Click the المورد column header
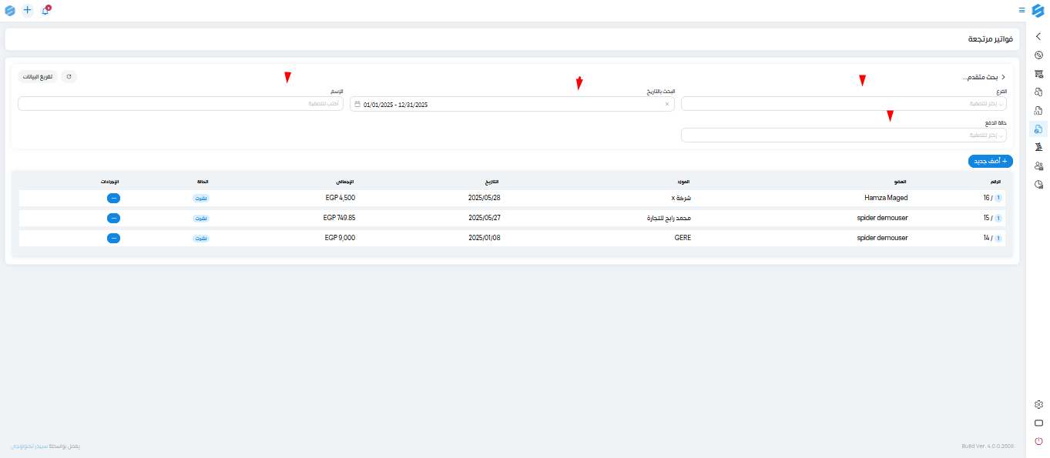Viewport: 1050px width, 458px height. 683,181
